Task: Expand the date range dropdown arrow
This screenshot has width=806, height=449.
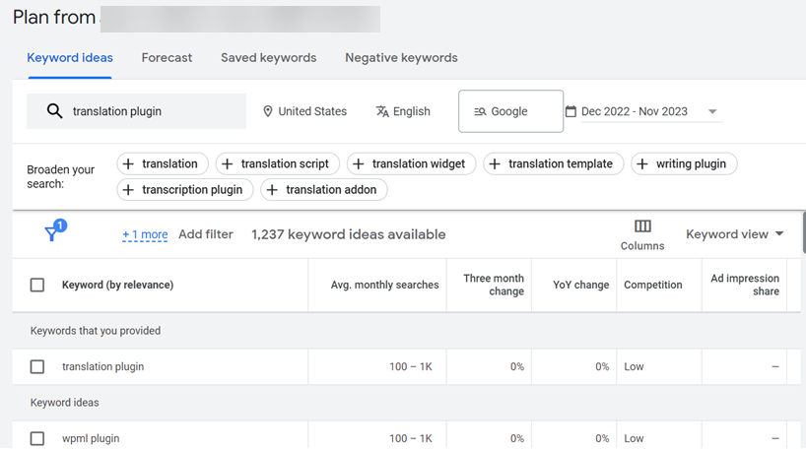Action: click(x=712, y=111)
